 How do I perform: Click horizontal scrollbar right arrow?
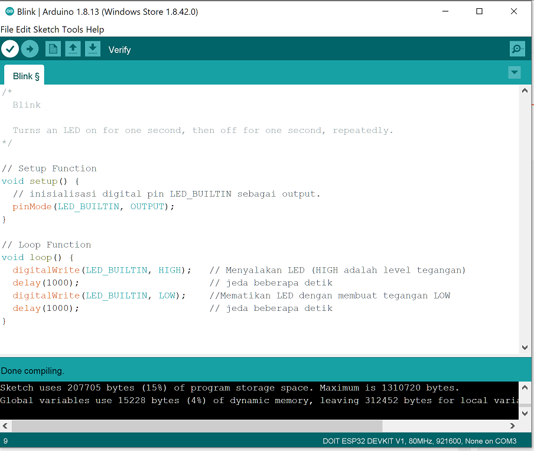(512, 426)
